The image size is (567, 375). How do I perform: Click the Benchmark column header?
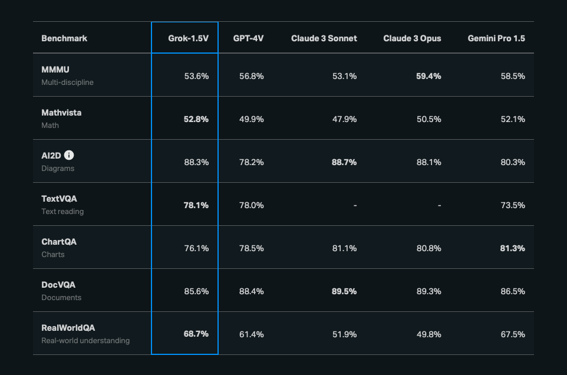click(x=64, y=38)
